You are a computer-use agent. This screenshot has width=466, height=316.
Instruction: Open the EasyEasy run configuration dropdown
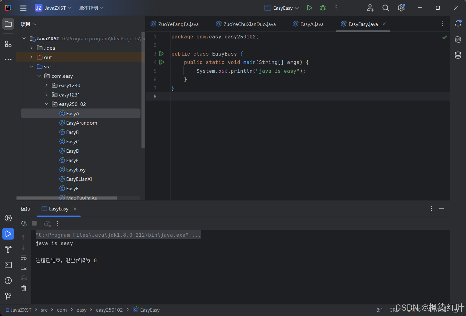[281, 8]
